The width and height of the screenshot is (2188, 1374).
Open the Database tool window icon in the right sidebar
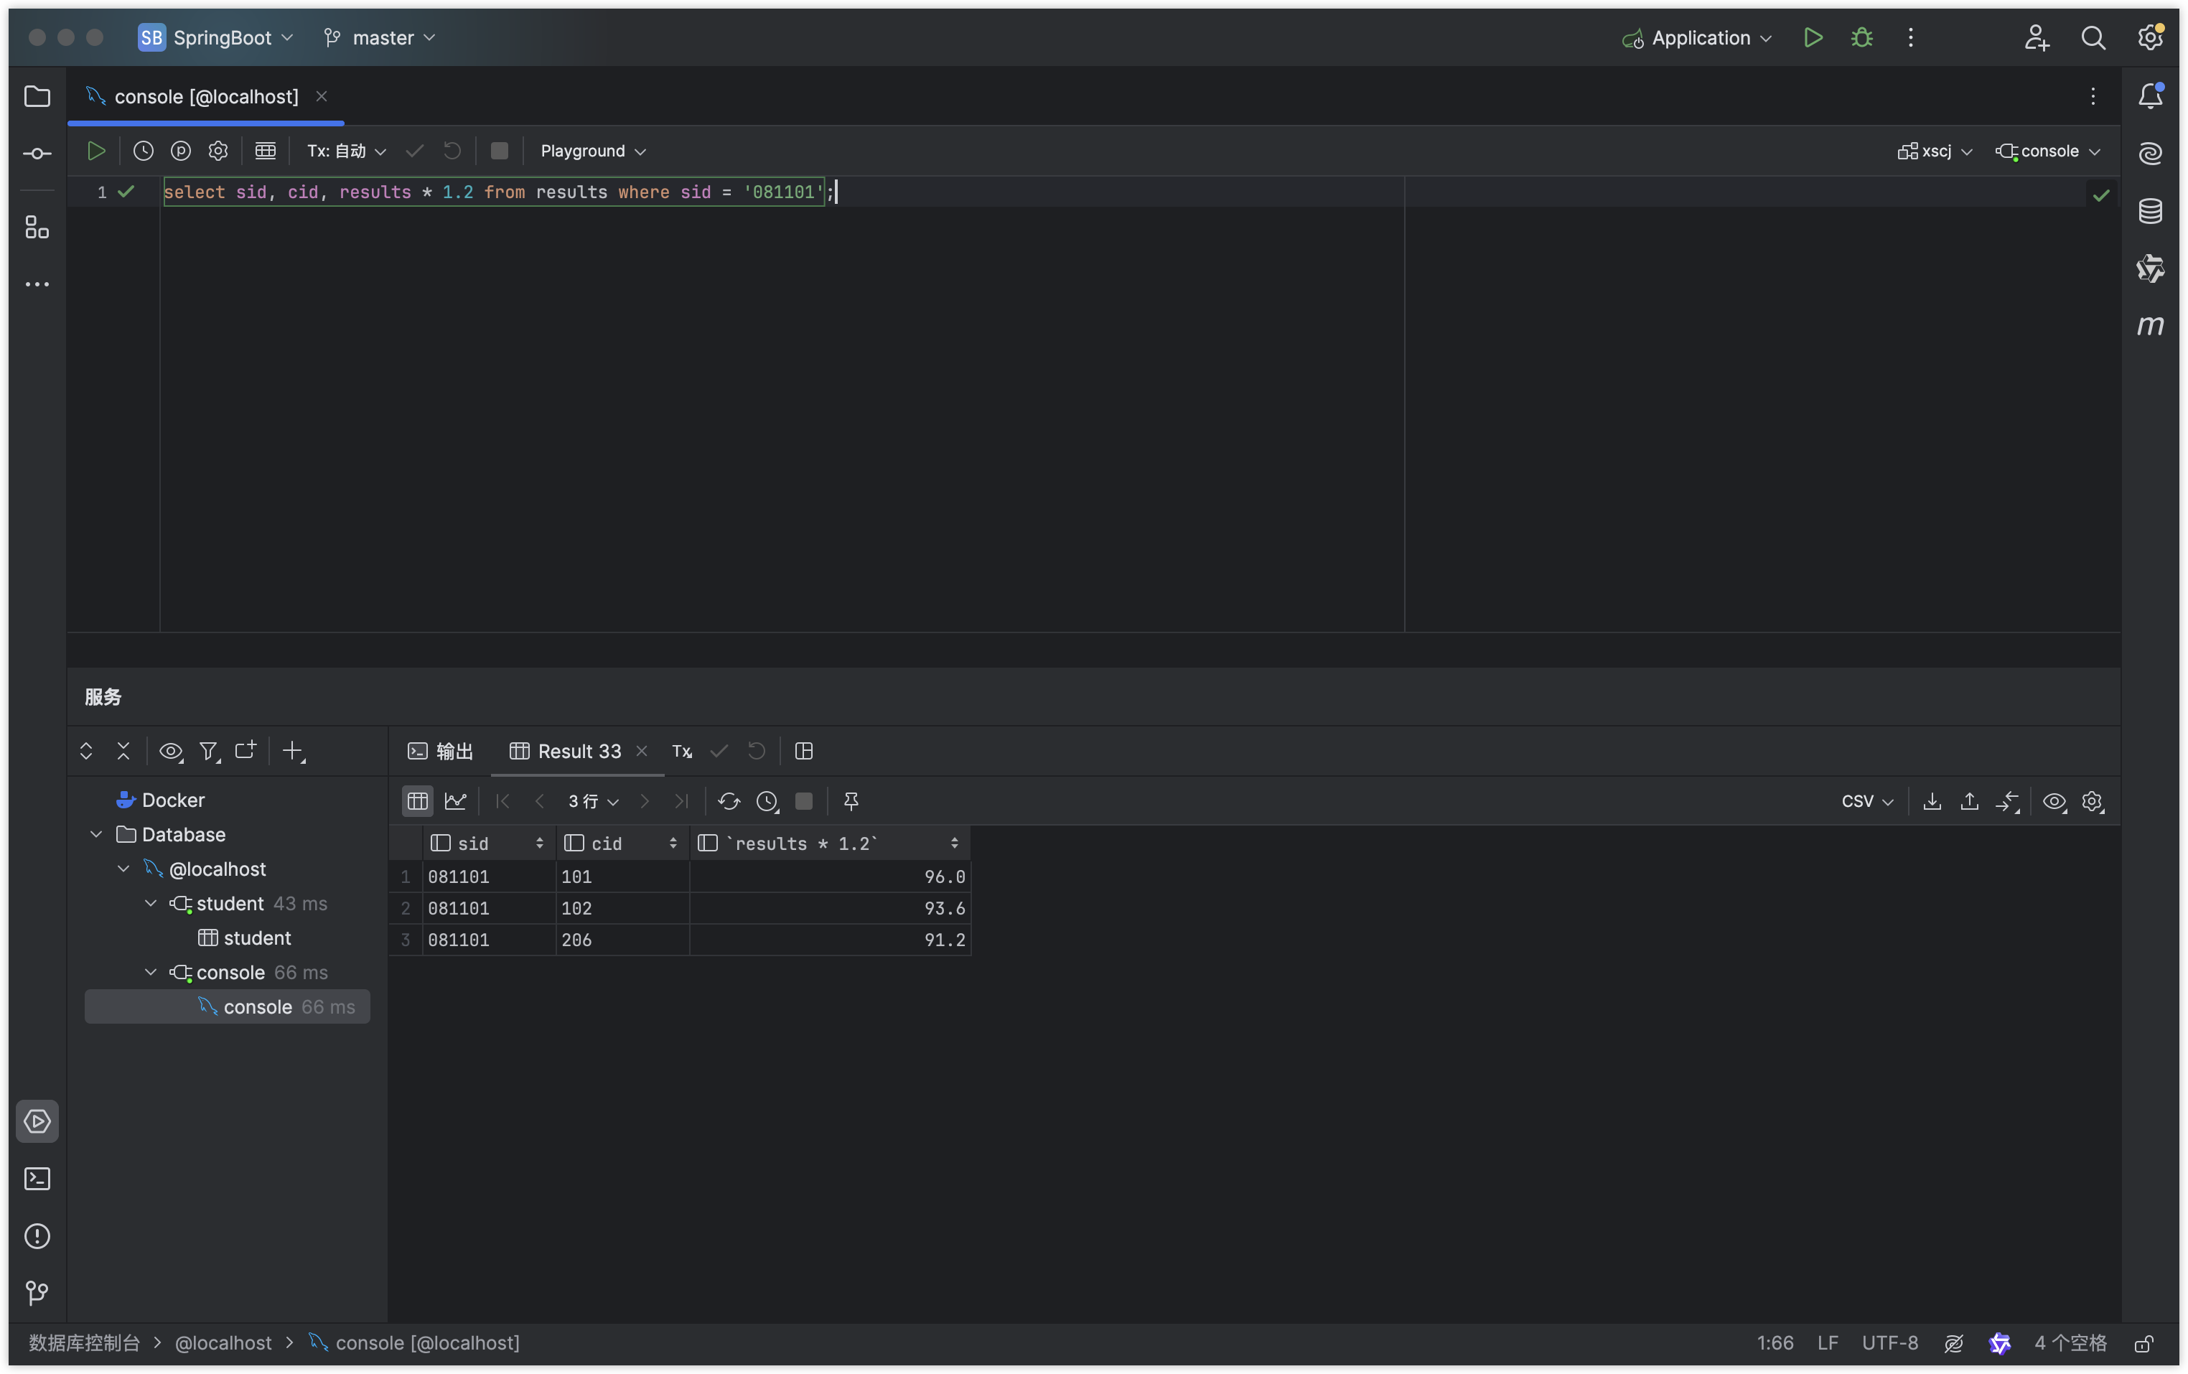(2150, 211)
